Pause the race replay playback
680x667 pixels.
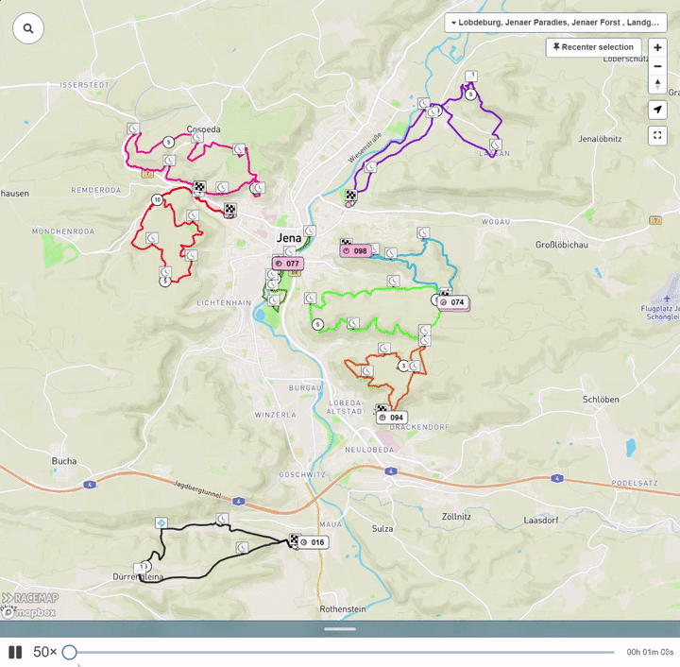click(x=15, y=652)
